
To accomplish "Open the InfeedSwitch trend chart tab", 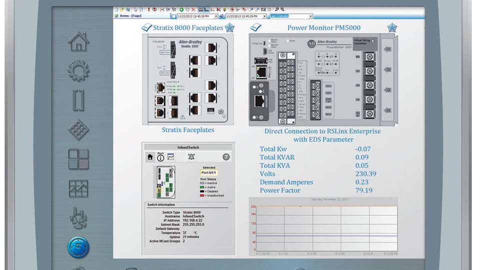I will click(x=171, y=157).
